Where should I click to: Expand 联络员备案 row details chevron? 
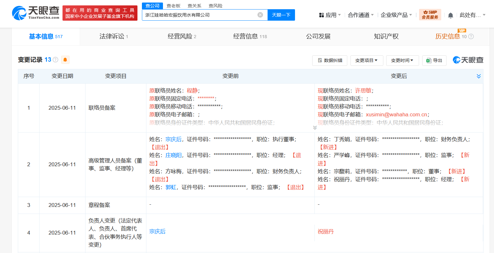(x=315, y=128)
